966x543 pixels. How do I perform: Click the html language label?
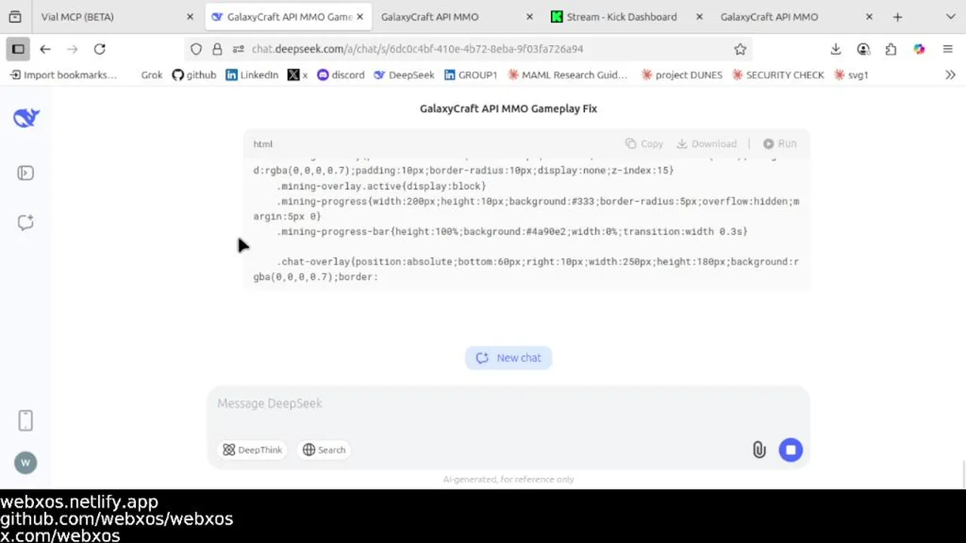click(x=263, y=144)
